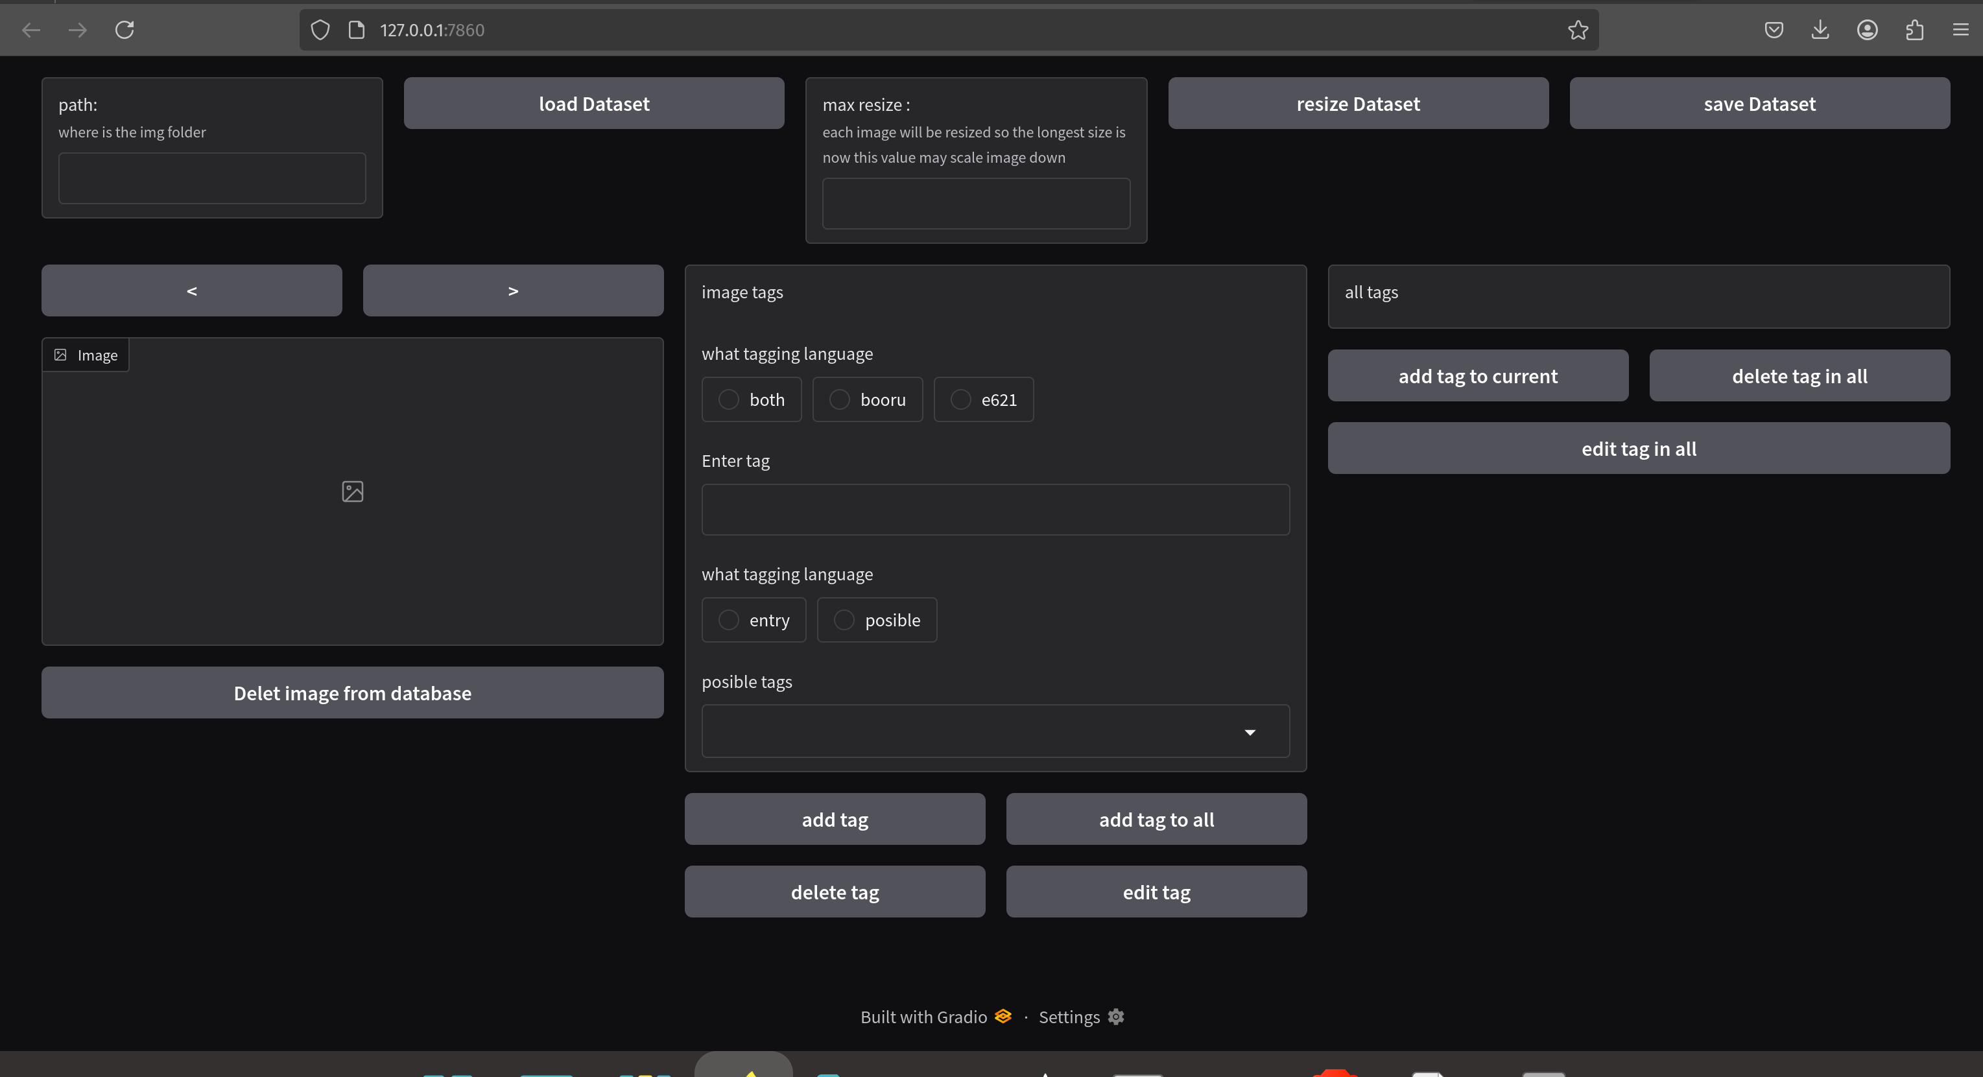Choose the 'e621' radio option

tap(960, 399)
